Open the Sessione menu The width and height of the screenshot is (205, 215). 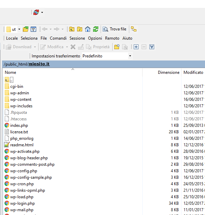pos(77,38)
